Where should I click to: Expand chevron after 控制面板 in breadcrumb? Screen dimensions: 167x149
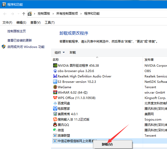[53, 14]
